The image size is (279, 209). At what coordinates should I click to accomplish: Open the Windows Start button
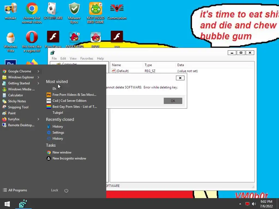click(x=7, y=204)
